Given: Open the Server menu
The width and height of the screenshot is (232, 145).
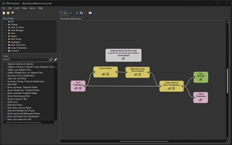Looking at the screenshot, I should pyautogui.click(x=32, y=8).
